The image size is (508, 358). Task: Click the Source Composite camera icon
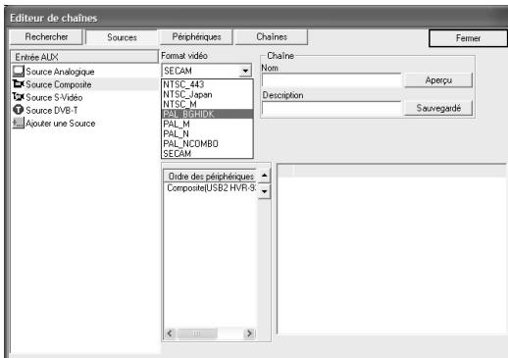point(19,84)
